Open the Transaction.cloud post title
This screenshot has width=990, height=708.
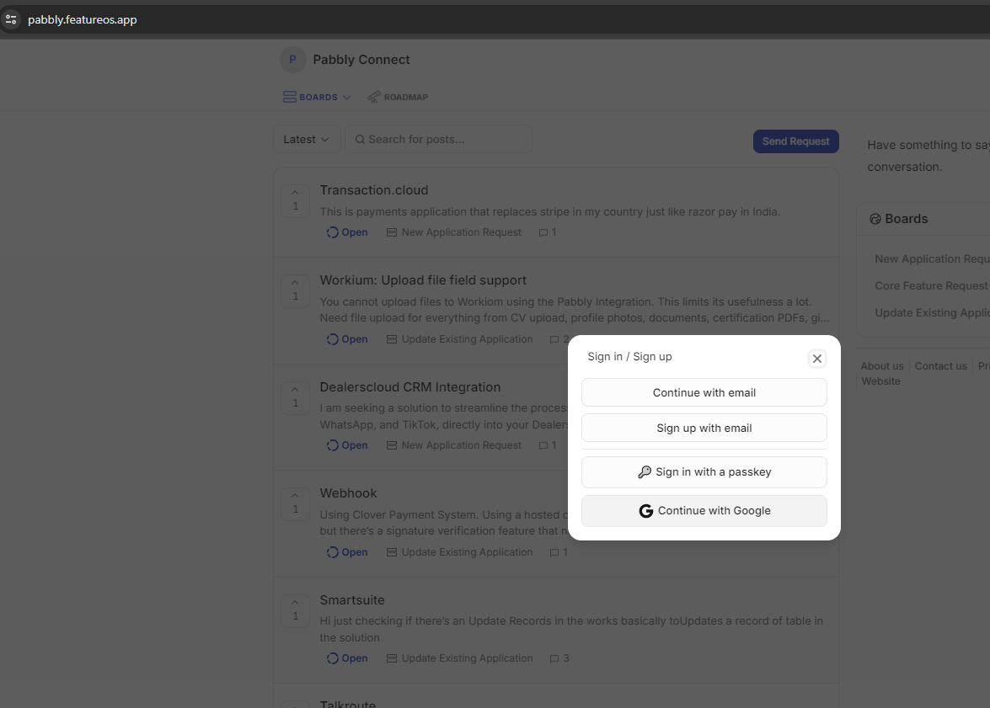tap(374, 190)
